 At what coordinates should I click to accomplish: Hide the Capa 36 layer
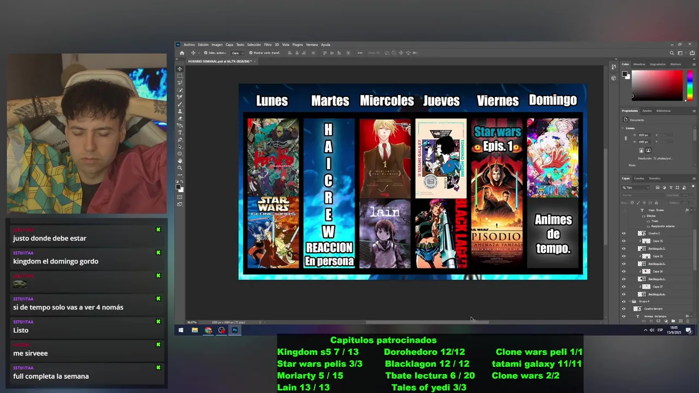click(624, 271)
